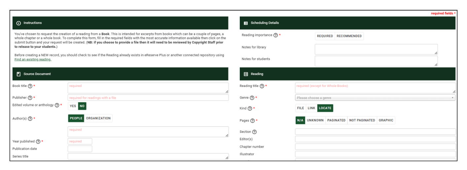
Task: Click the Year published help icon
Action: click(x=38, y=142)
